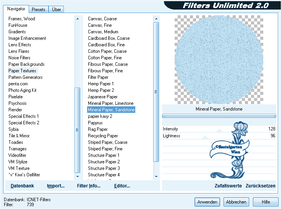
Task: Choose the Structure Paper 4 filter
Action: coord(104,175)
